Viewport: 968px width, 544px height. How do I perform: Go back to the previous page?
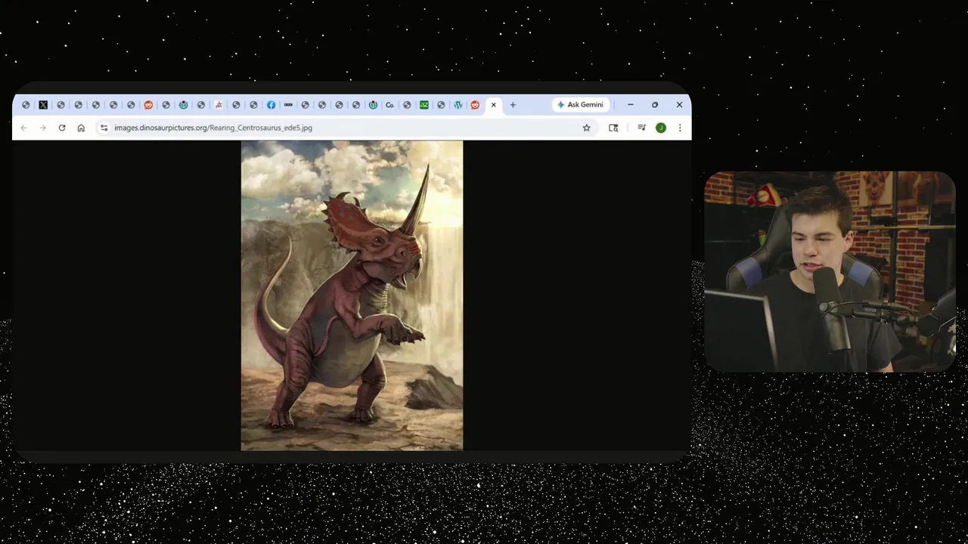pyautogui.click(x=24, y=128)
